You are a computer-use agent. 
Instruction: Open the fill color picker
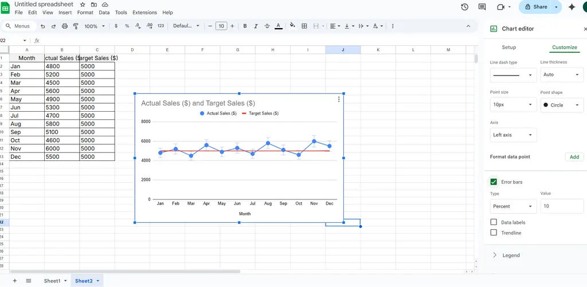[292, 26]
